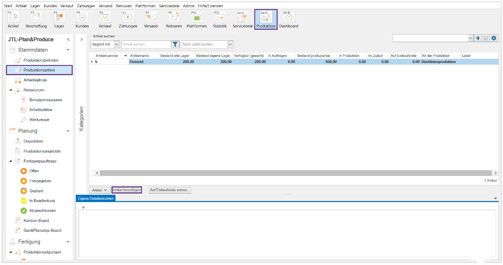The image size is (503, 265).
Task: Show Abgeschlossen production orders
Action: tap(43, 211)
